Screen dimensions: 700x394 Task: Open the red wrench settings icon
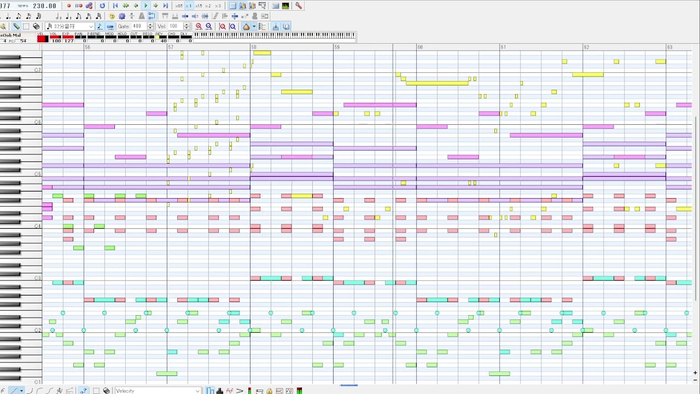(299, 5)
